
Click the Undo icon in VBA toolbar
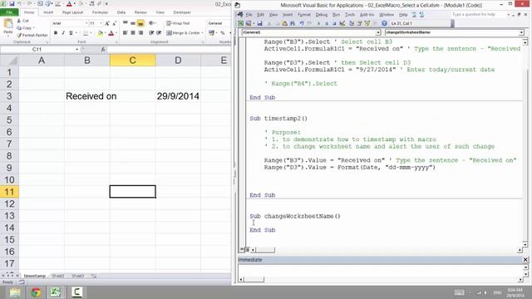click(301, 23)
